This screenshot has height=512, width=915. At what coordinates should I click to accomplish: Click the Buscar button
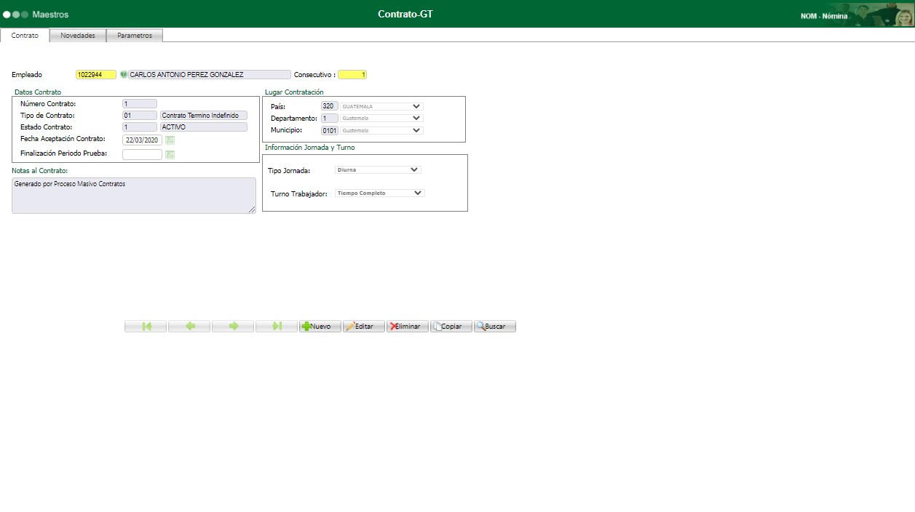click(x=495, y=327)
